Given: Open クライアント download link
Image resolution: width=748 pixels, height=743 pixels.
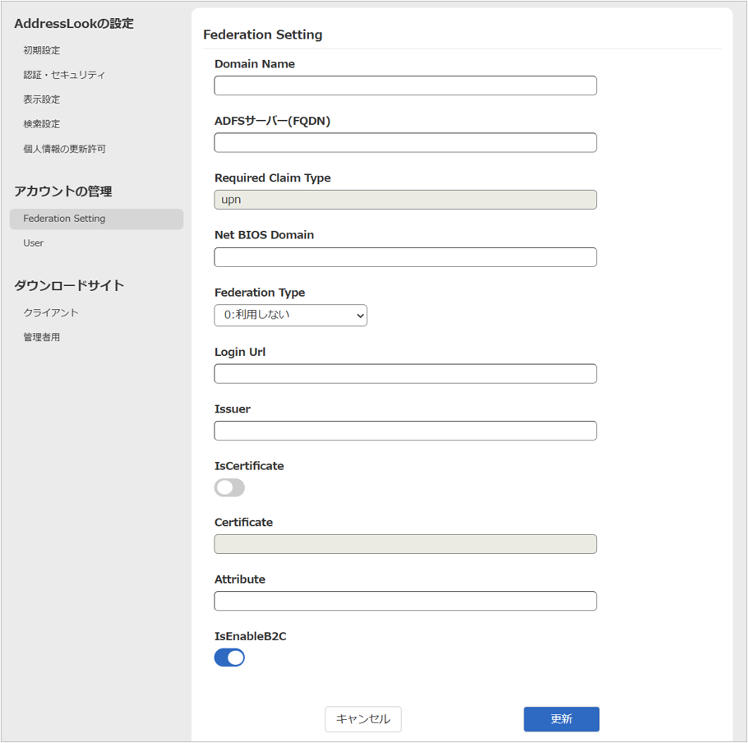Looking at the screenshot, I should pyautogui.click(x=51, y=313).
